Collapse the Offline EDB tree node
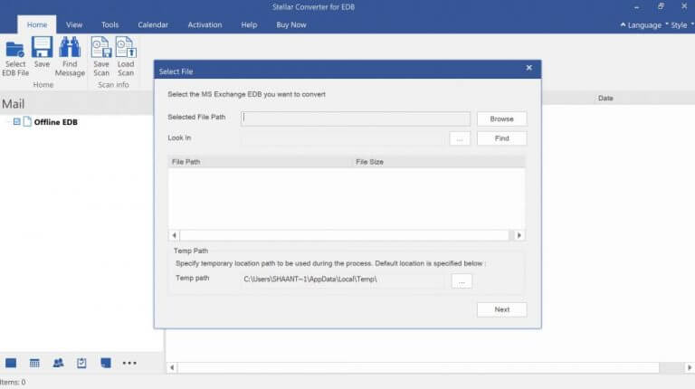695x389 pixels. 16,121
